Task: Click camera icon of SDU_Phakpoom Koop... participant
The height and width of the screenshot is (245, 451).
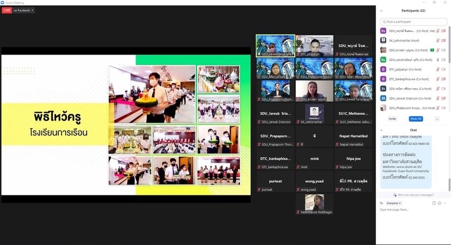Action: (x=443, y=108)
